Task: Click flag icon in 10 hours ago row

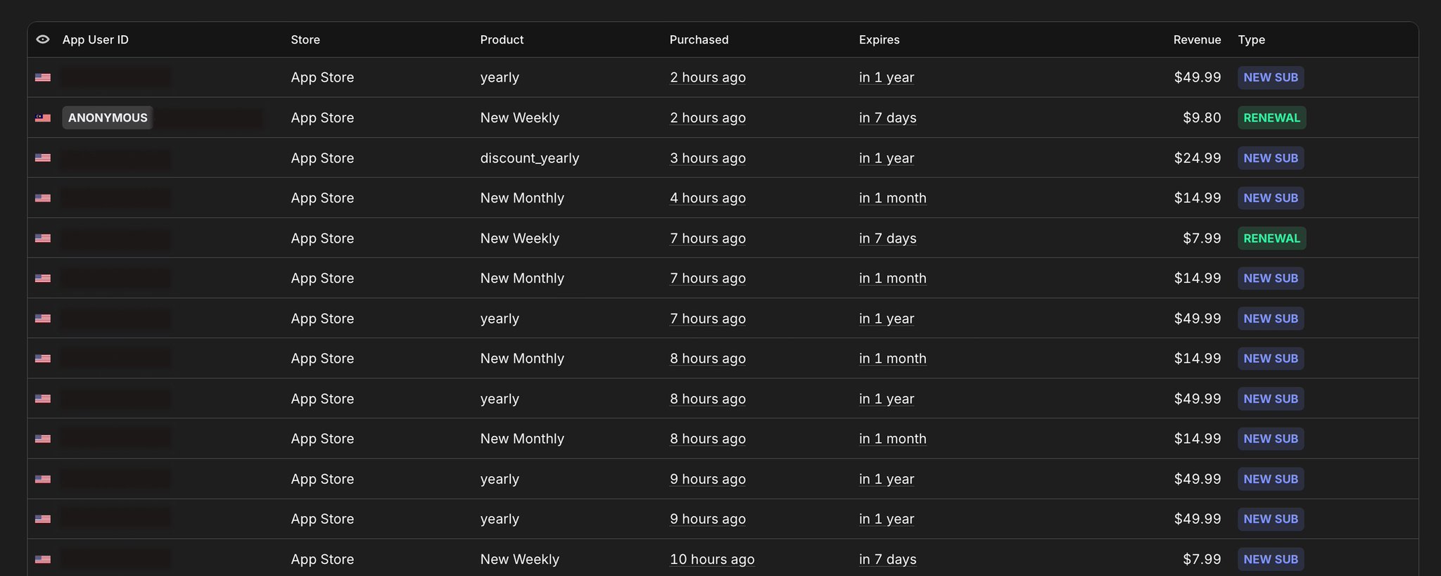Action: (x=43, y=560)
